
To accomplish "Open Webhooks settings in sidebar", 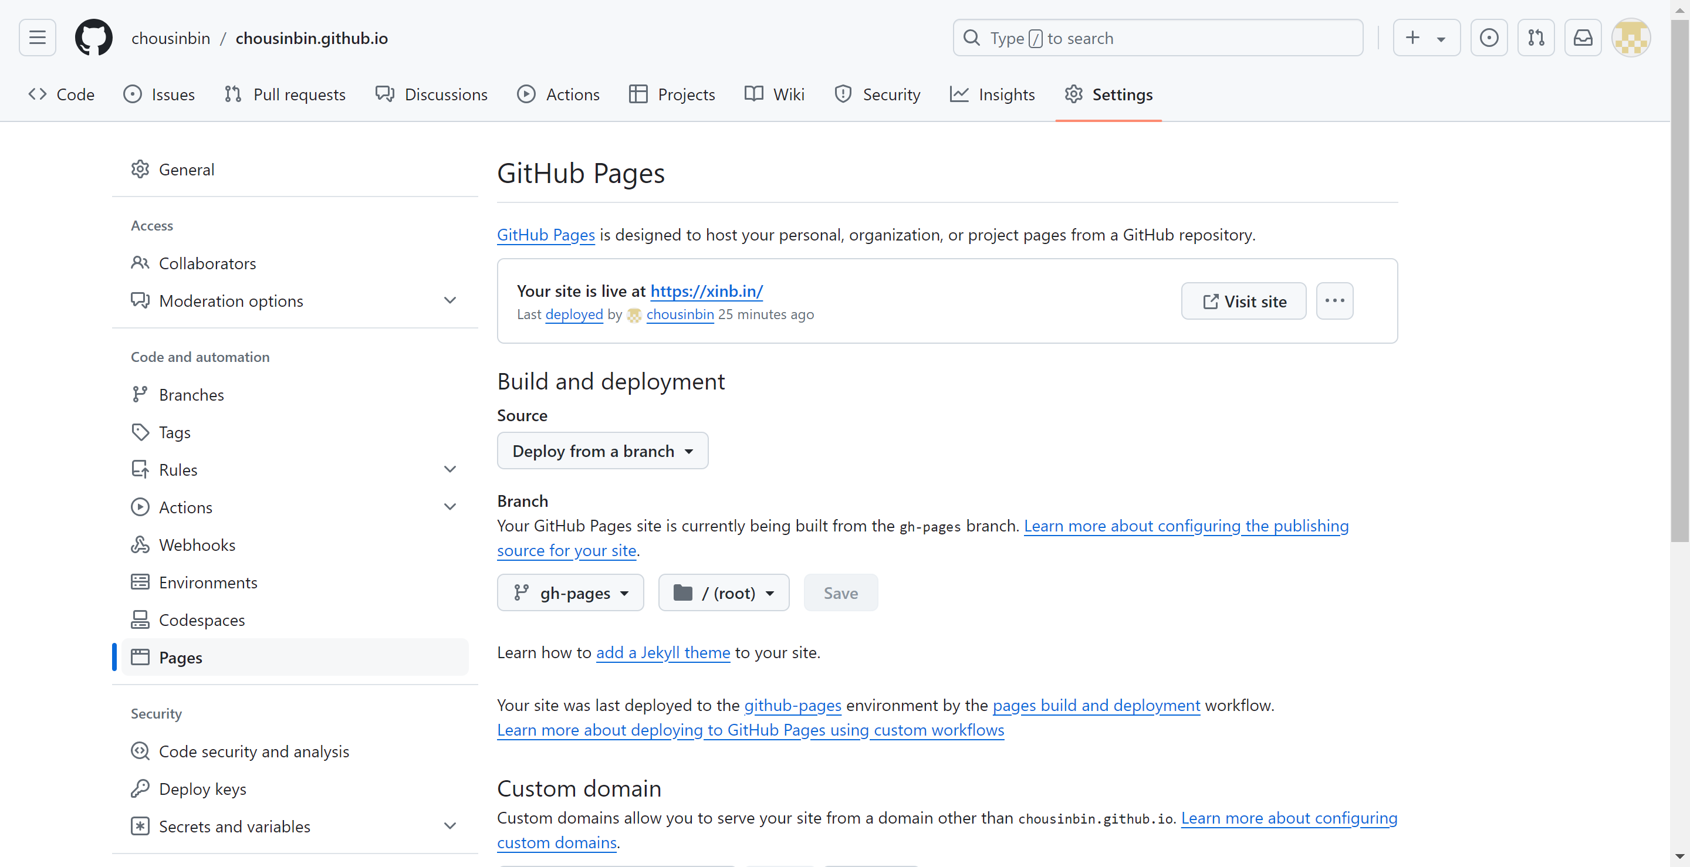I will 197,545.
